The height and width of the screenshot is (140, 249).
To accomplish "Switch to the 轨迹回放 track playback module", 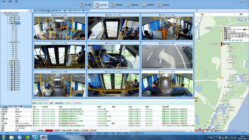I will [117, 5].
